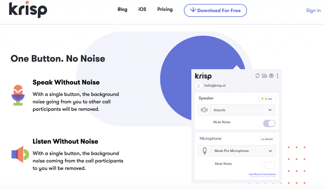This screenshot has width=325, height=189.
Task: Click the Listen Without Noise heading
Action: (65, 141)
